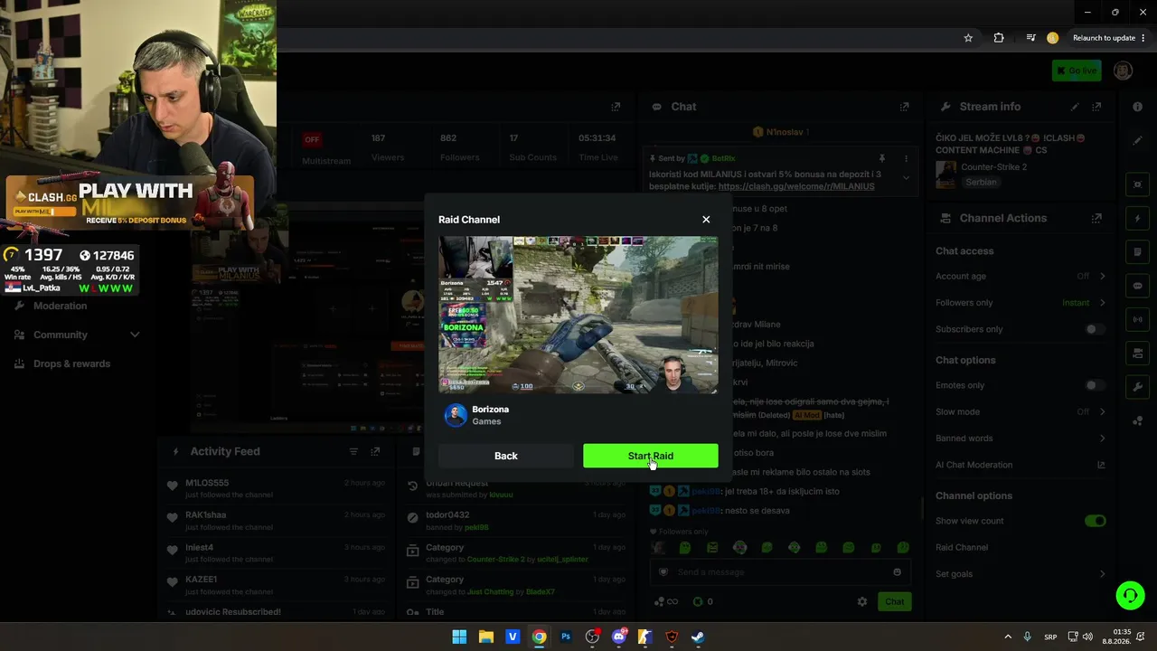Open the emoji picker in message box
The image size is (1157, 651).
[897, 572]
